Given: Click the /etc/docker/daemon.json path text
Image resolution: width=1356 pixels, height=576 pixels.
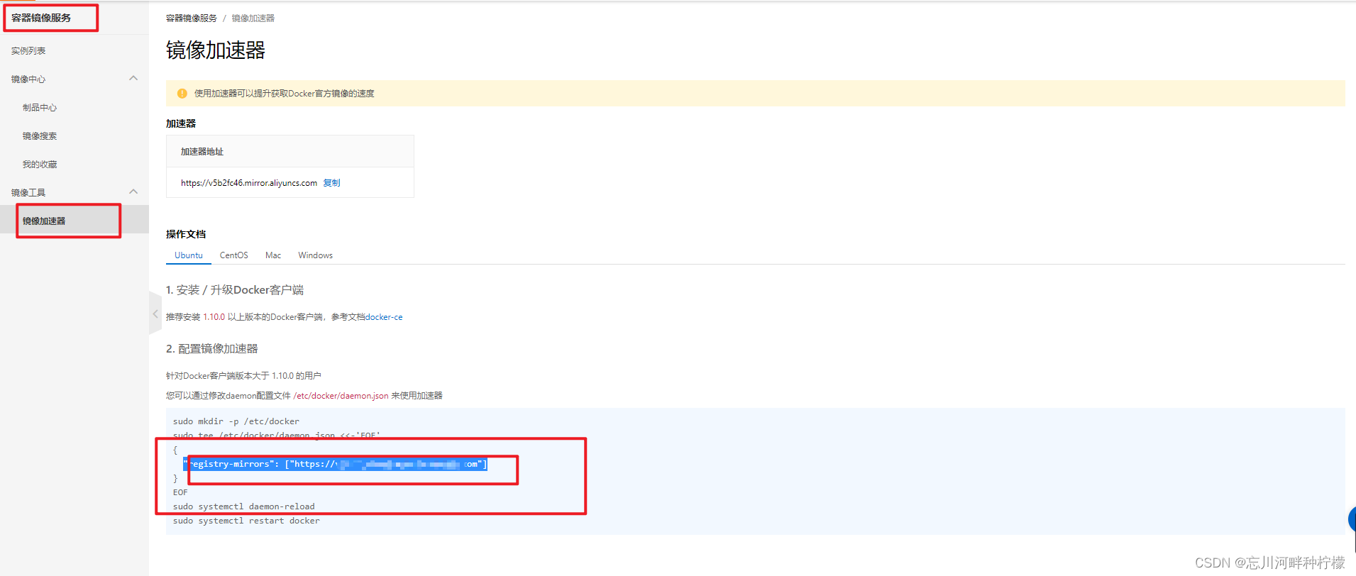Looking at the screenshot, I should 341,396.
